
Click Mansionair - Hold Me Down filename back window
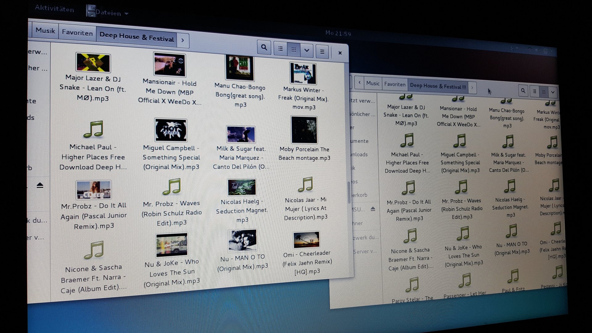458,117
